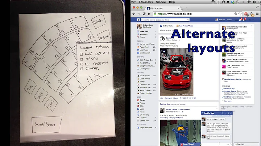Screen dimensions: 261x146
Task: Click the Share link under the car photo
Action: [x=175, y=98]
